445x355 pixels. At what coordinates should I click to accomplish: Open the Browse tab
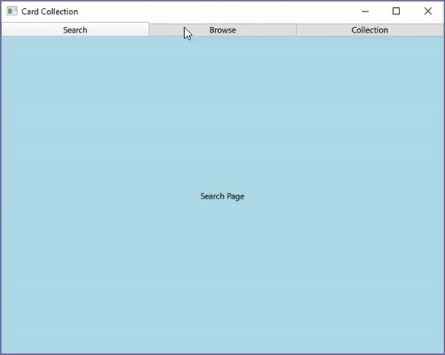[x=222, y=30]
